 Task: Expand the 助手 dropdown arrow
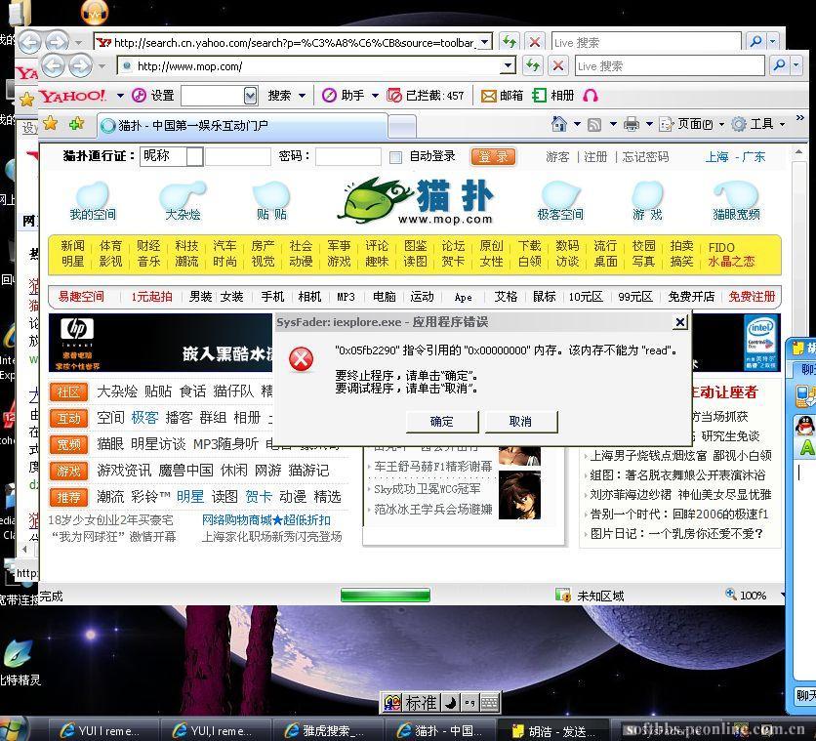375,96
